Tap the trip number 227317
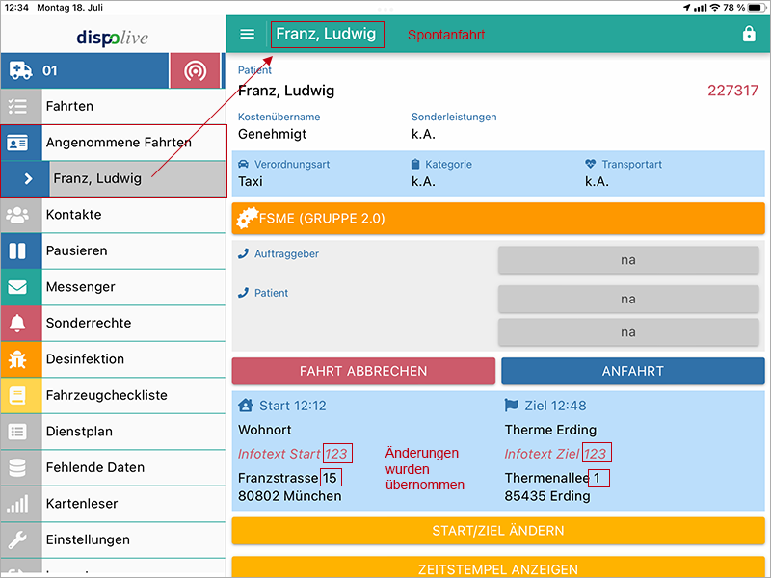 (x=732, y=91)
